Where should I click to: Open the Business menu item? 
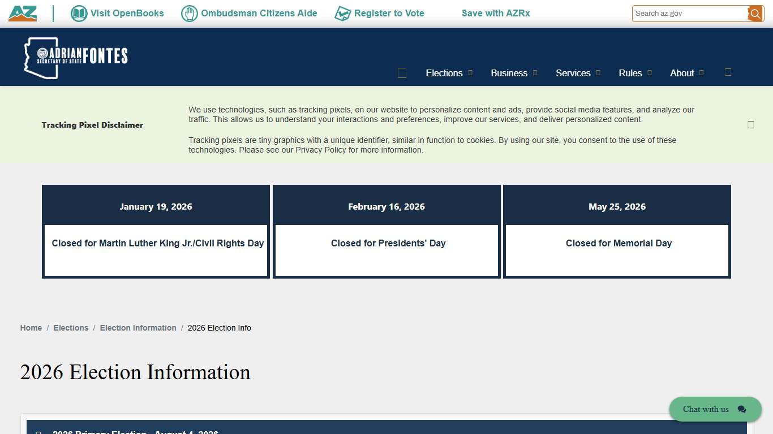(x=509, y=73)
